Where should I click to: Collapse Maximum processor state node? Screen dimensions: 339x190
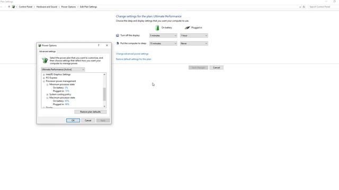pyautogui.click(x=47, y=98)
